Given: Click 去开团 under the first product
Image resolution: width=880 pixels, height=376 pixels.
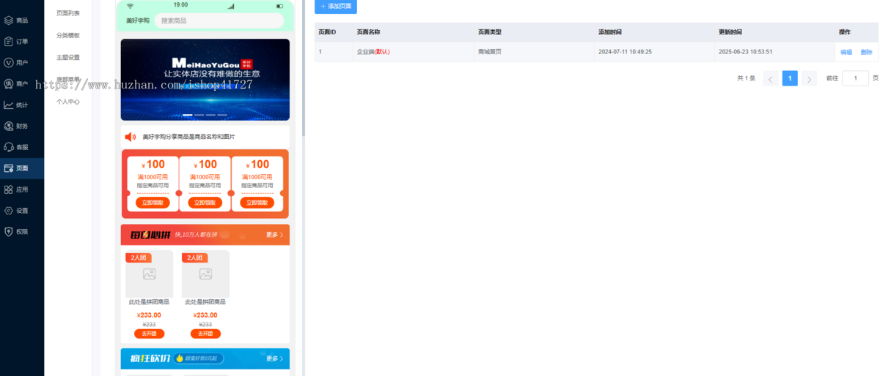Looking at the screenshot, I should (150, 334).
